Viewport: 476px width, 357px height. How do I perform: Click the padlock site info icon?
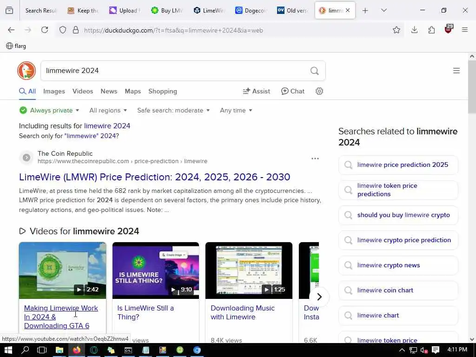tap(76, 30)
